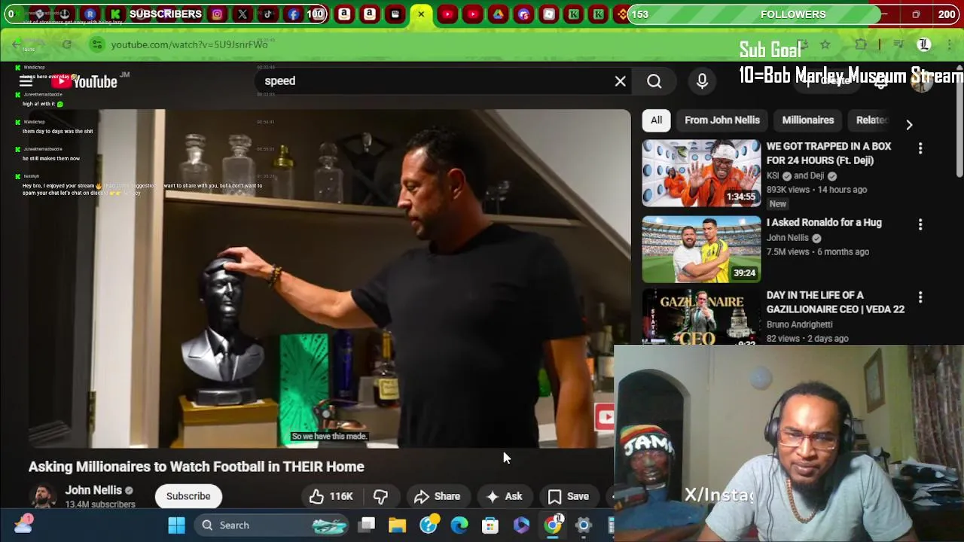The image size is (964, 542).
Task: Open the I Asked Ronaldo for a Hug thumbnail
Action: pos(701,249)
